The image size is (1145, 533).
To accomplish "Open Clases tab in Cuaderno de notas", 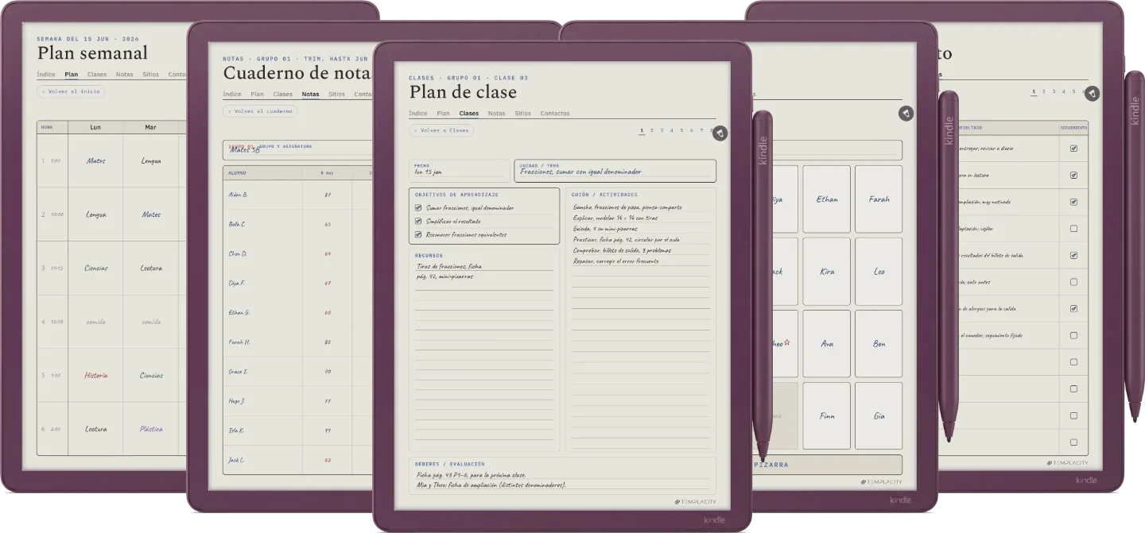I will (283, 94).
